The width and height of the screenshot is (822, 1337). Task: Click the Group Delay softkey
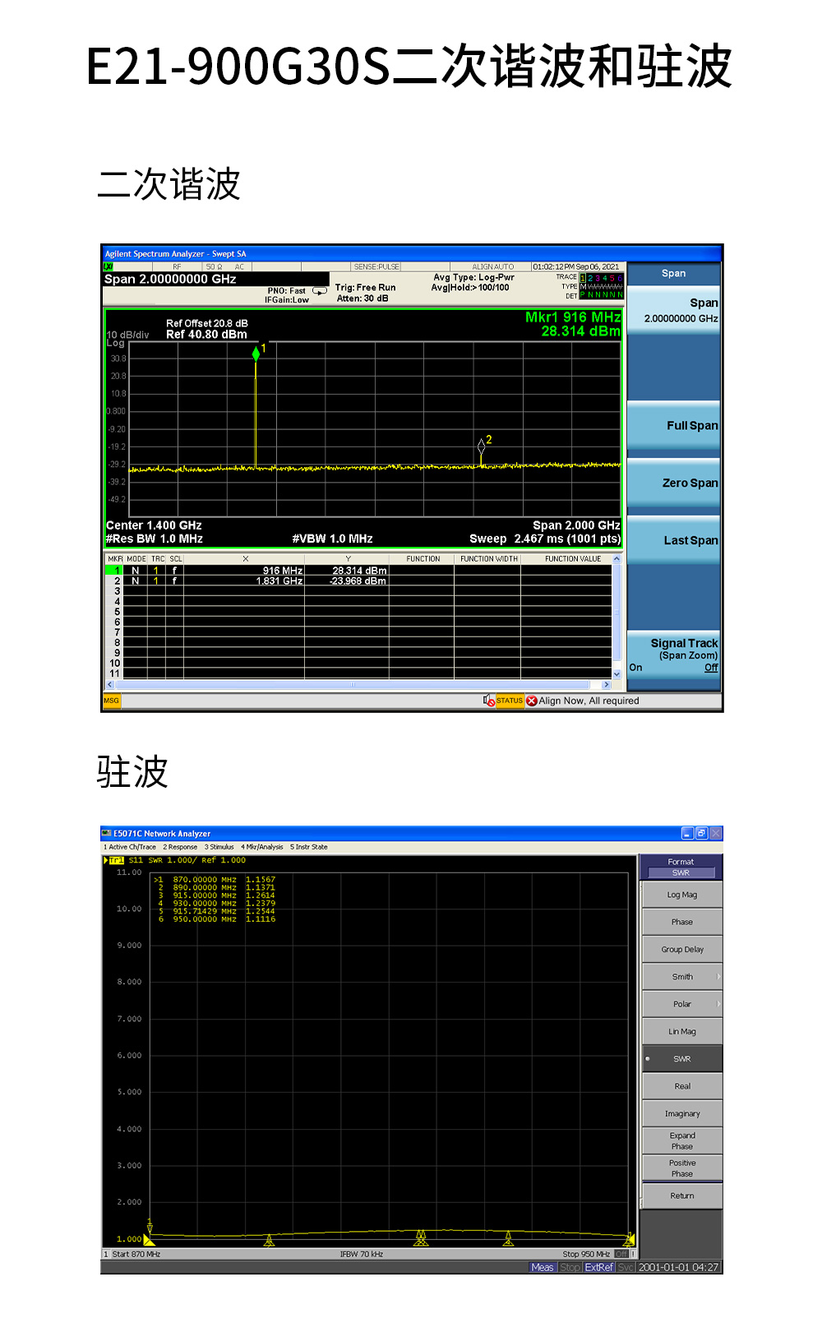[681, 949]
